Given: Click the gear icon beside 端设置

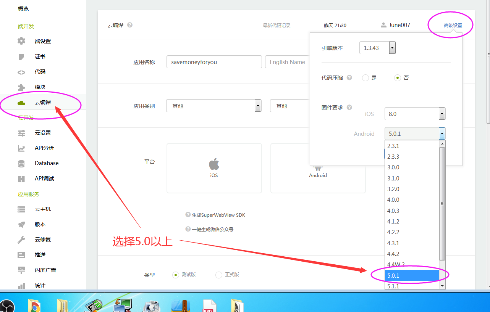Looking at the screenshot, I should (21, 41).
